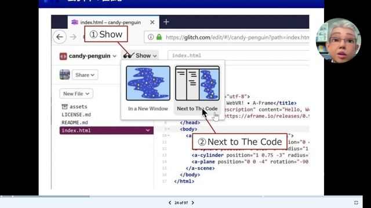Open the New File dropdown
This screenshot has height=208, width=371.
pos(76,94)
